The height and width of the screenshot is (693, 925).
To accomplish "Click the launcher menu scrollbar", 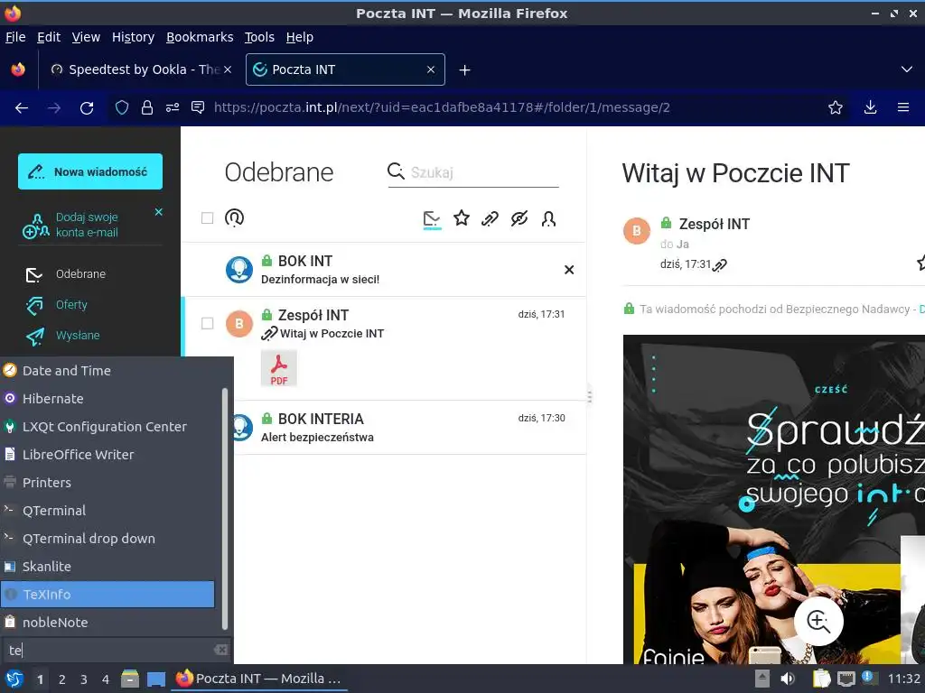I will (x=224, y=508).
